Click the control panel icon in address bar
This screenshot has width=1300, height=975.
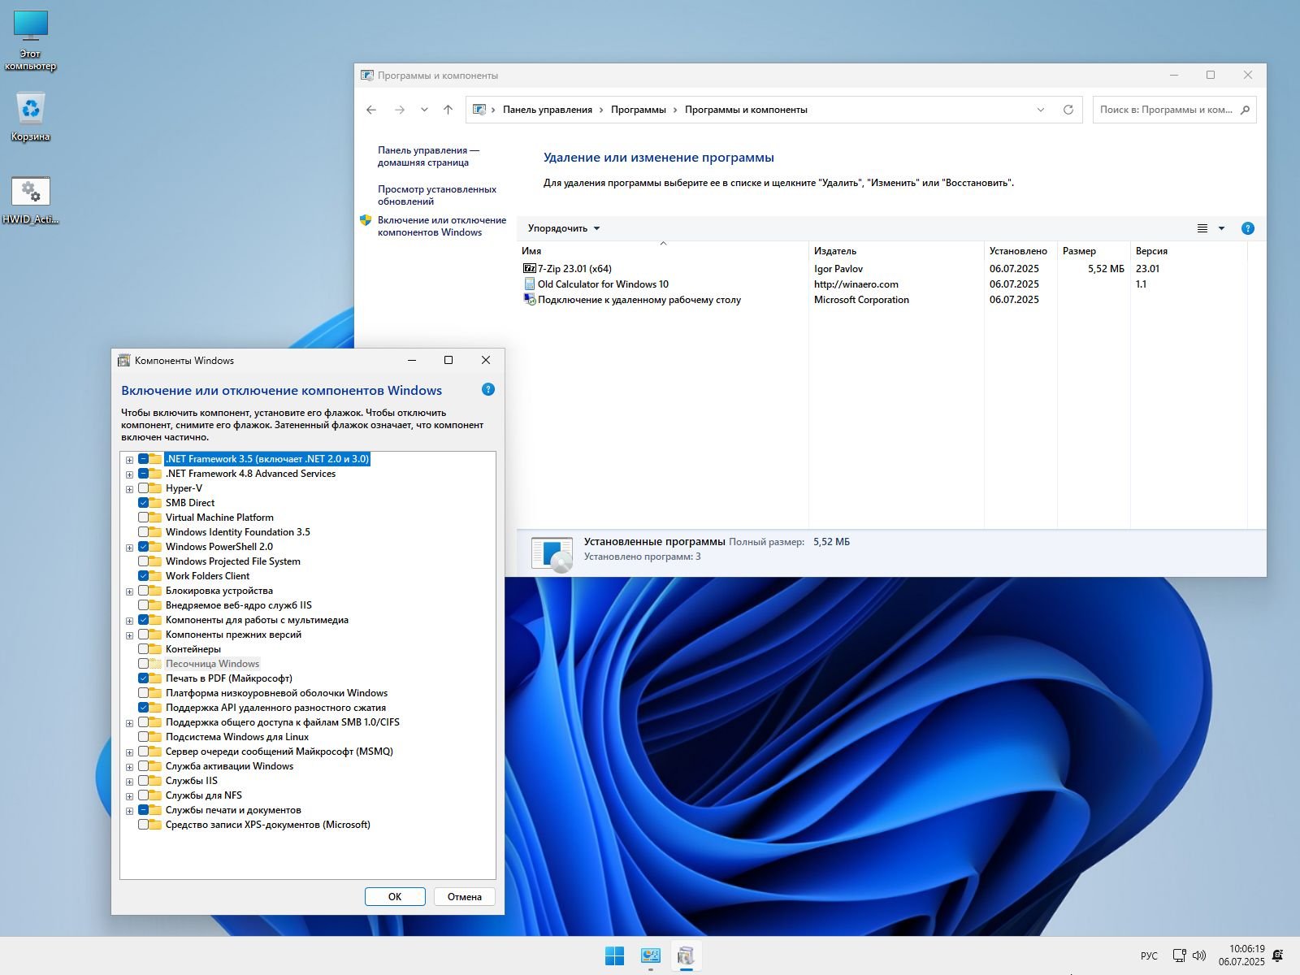pyautogui.click(x=479, y=110)
